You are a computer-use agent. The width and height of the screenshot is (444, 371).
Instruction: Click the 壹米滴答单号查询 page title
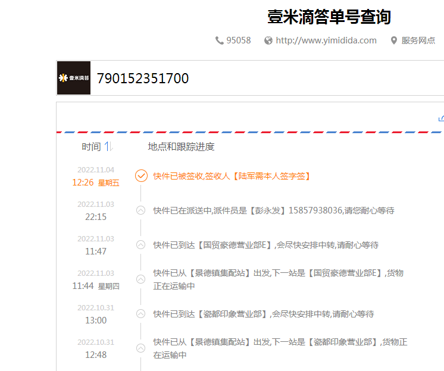click(x=329, y=17)
